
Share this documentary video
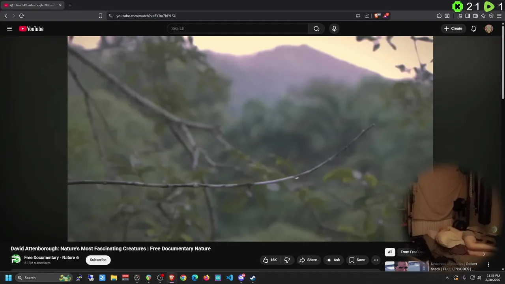click(x=308, y=260)
